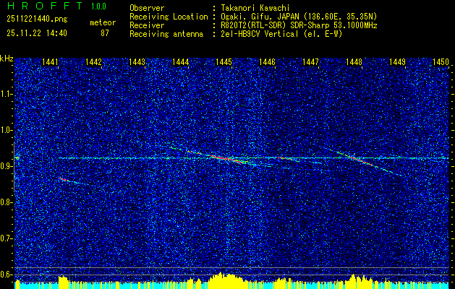Click the 1442 time axis label
This screenshot has width=455, height=289.
93,62
